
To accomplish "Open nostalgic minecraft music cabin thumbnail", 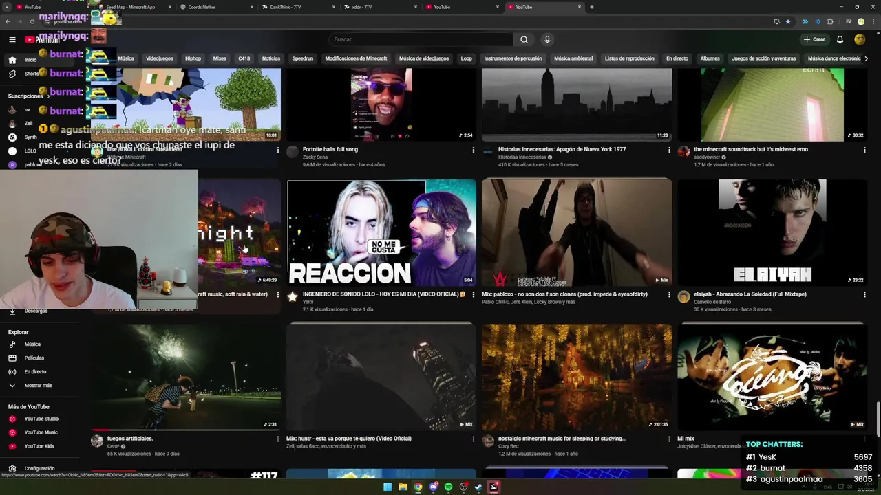I will (x=577, y=377).
